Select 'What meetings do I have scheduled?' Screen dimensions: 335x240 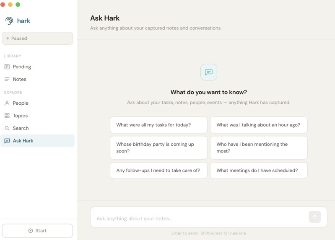pyautogui.click(x=259, y=170)
